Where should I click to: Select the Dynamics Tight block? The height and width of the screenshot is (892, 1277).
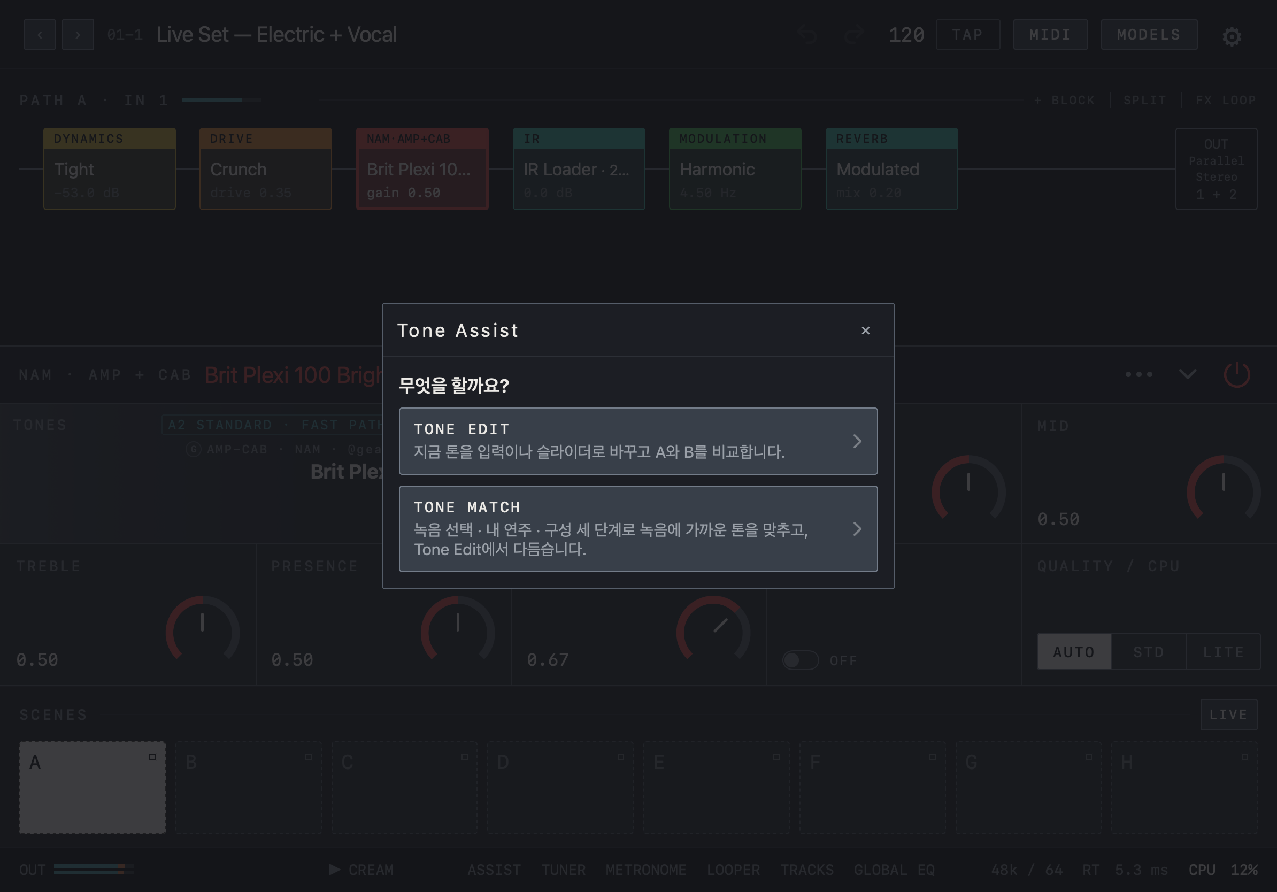(110, 169)
